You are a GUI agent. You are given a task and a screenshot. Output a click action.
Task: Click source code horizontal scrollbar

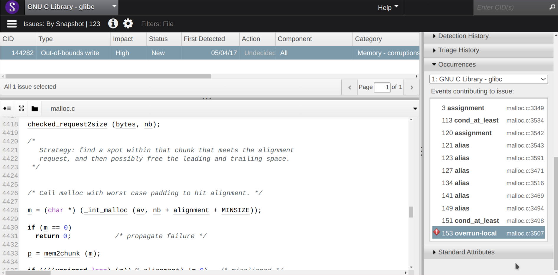[28, 273]
